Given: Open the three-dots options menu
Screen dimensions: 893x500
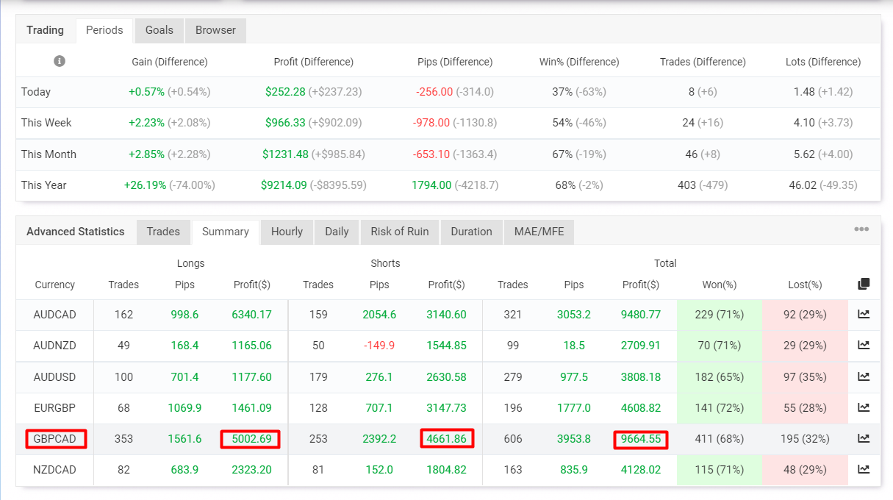Looking at the screenshot, I should click(x=861, y=229).
